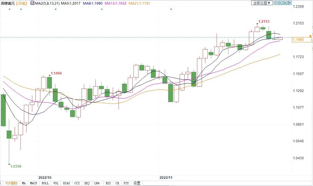Click the crosshair cursor icon
Image resolution: width=313 pixels, height=186 pixels.
pyautogui.click(x=276, y=3)
